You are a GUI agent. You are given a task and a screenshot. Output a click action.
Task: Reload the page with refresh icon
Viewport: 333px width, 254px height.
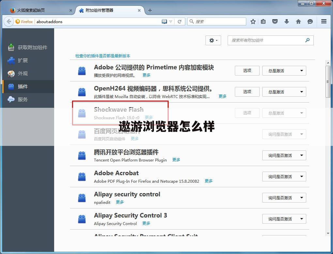(179, 21)
